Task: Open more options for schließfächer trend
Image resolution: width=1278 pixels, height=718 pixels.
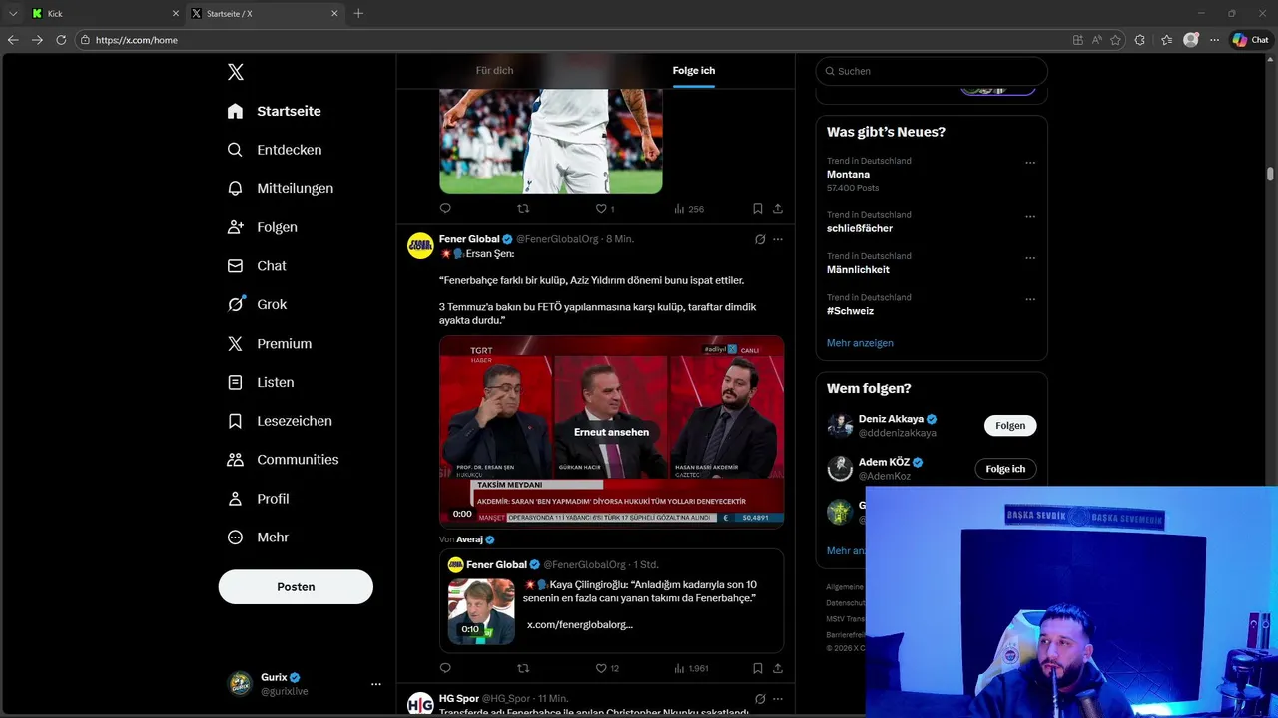Action: 1030,216
